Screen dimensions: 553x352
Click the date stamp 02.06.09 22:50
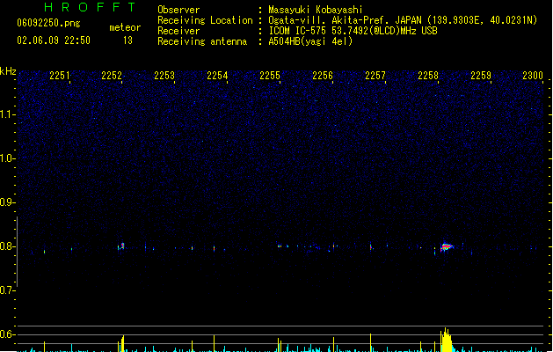coord(54,40)
